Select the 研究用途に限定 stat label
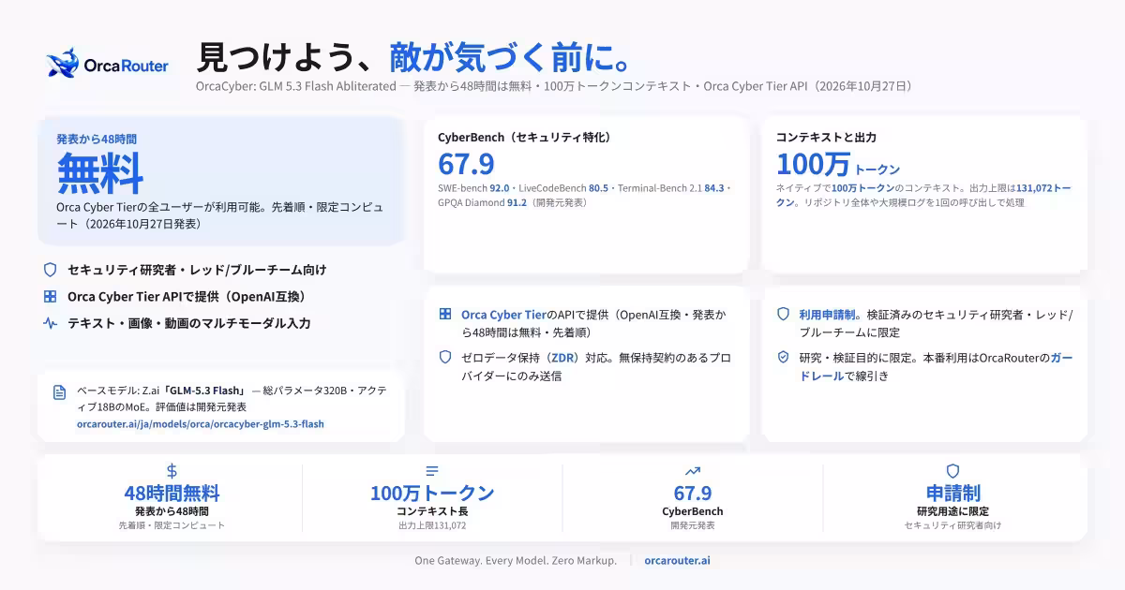 click(952, 511)
